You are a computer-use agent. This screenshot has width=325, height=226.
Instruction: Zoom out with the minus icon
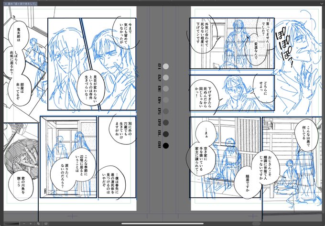pyautogui.click(x=24, y=224)
